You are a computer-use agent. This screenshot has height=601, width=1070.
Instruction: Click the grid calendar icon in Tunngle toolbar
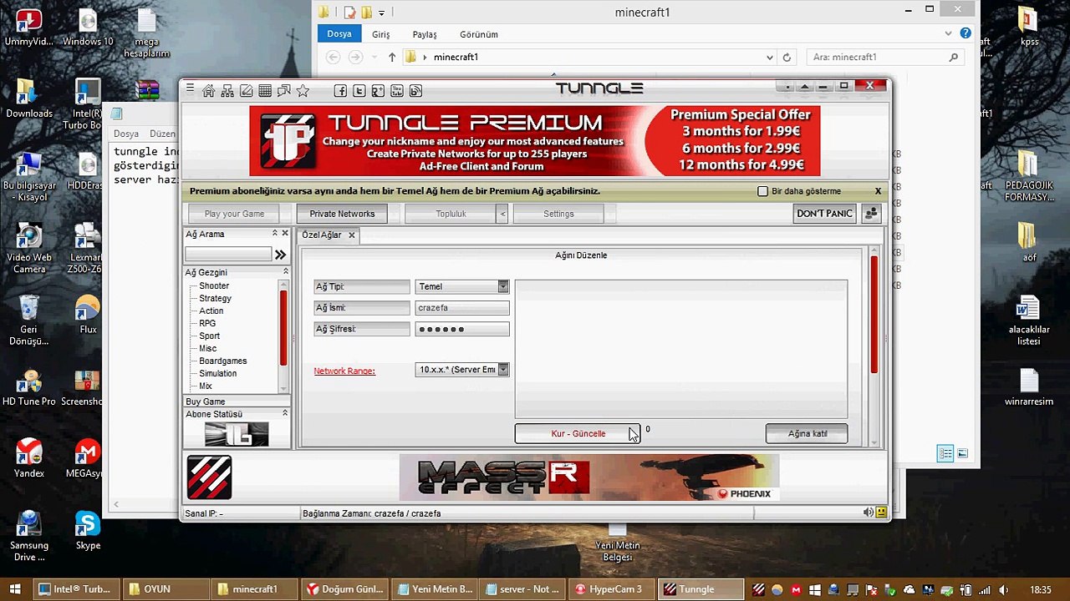pos(265,90)
